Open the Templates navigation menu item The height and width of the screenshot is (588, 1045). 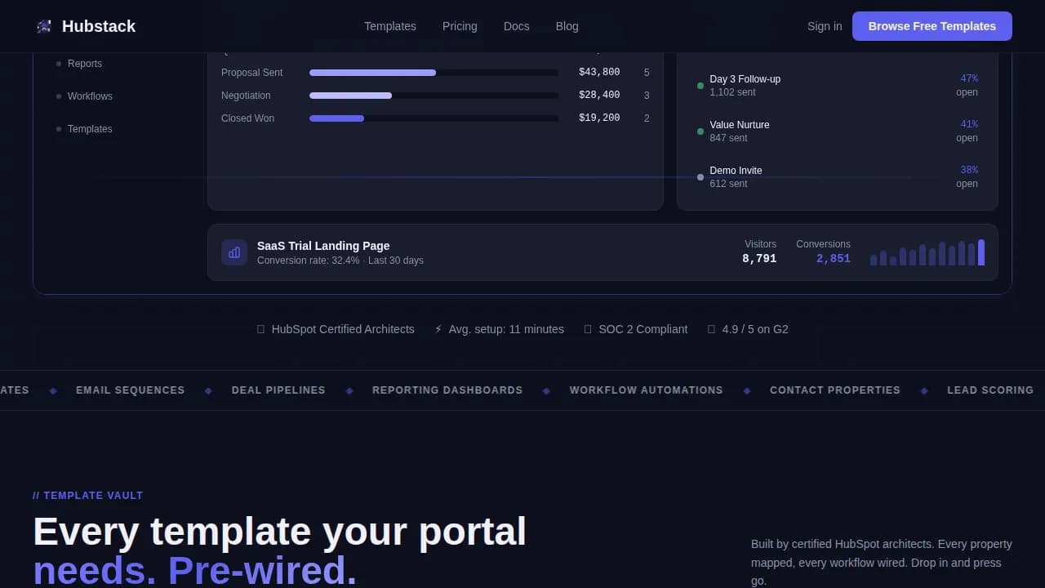pos(390,25)
